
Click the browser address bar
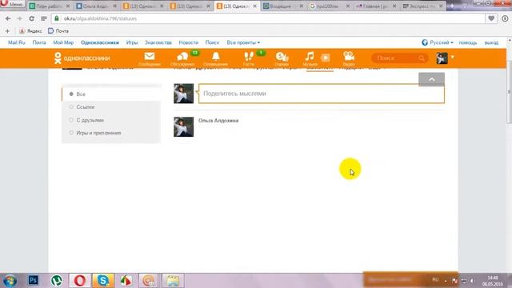268,18
